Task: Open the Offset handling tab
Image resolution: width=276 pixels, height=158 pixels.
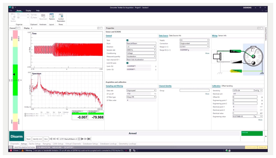Action: 227,86
